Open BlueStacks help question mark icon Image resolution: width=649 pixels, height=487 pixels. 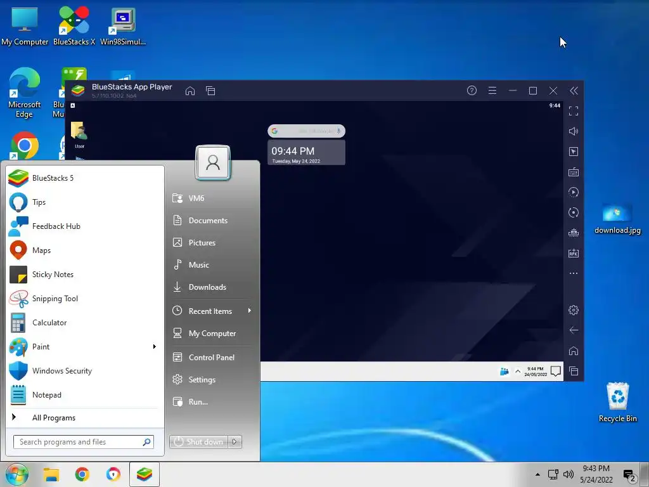[x=472, y=90]
